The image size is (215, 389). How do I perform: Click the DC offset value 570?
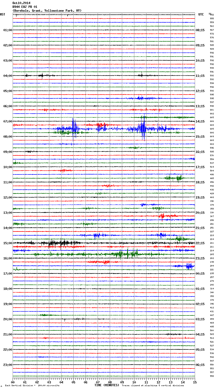pyautogui.click(x=212, y=156)
